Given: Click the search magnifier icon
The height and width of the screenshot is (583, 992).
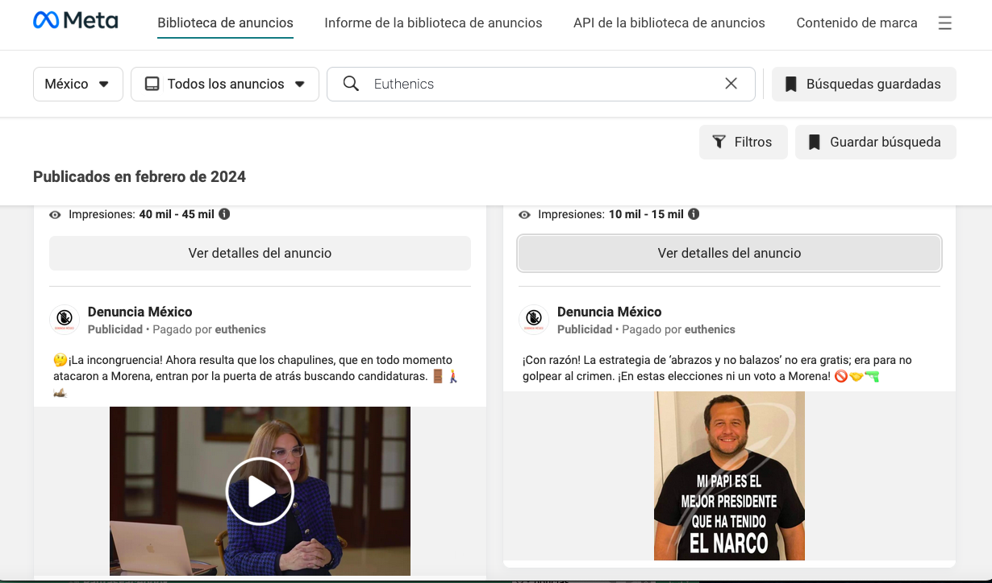Looking at the screenshot, I should click(351, 84).
